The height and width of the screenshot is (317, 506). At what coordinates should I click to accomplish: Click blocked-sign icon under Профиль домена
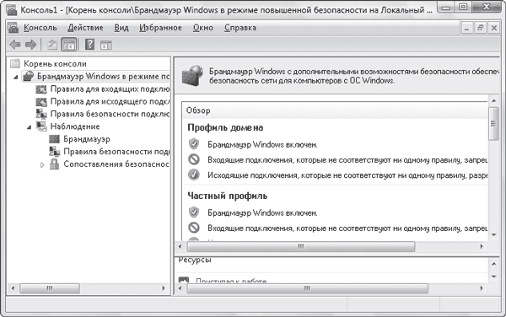(x=194, y=159)
